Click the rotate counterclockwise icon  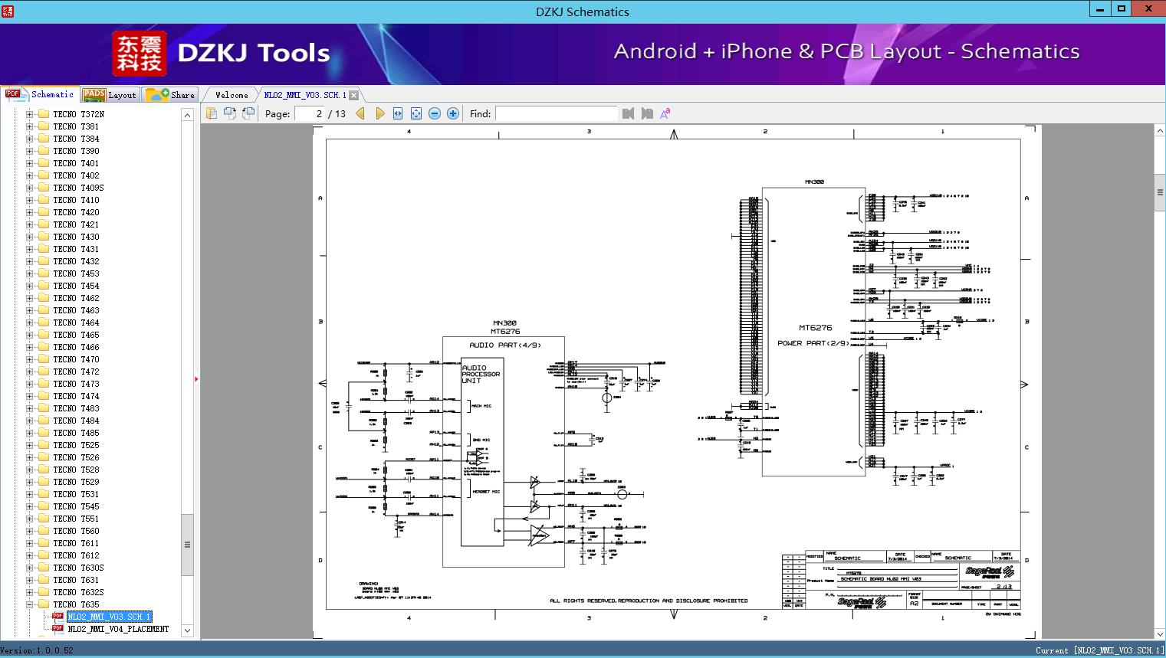(x=230, y=113)
